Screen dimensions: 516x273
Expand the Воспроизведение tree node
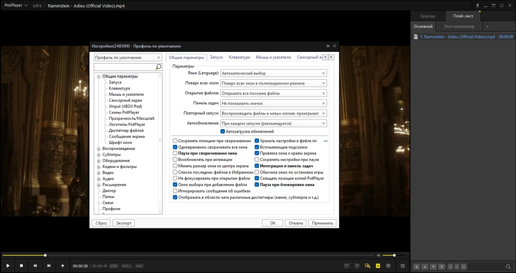pos(98,149)
